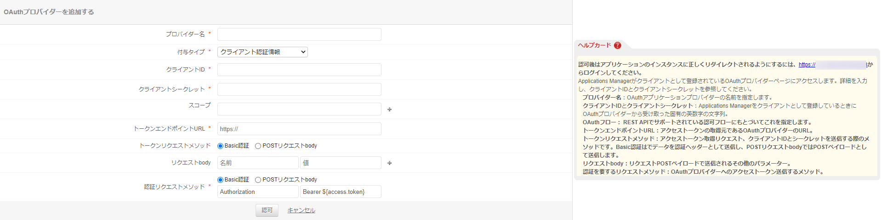Select Basic認証 for トークンリクエストメソッド
This screenshot has width=881, height=220.
[x=221, y=146]
